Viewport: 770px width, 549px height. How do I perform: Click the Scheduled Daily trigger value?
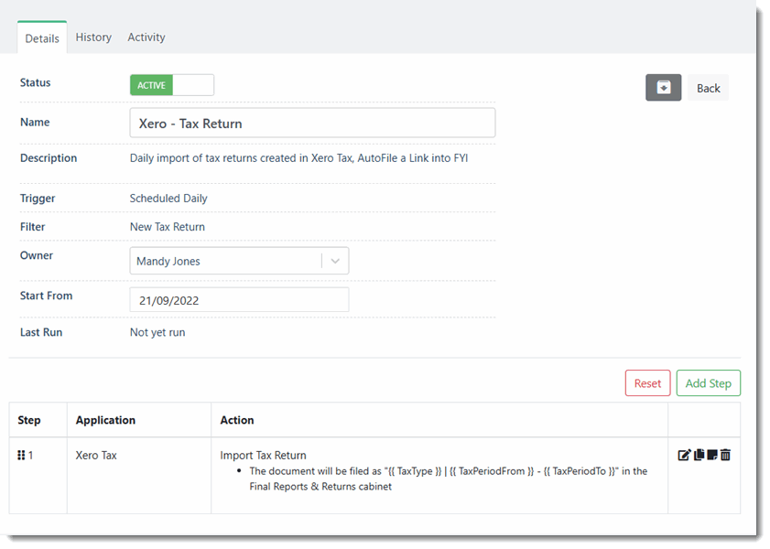tap(168, 199)
